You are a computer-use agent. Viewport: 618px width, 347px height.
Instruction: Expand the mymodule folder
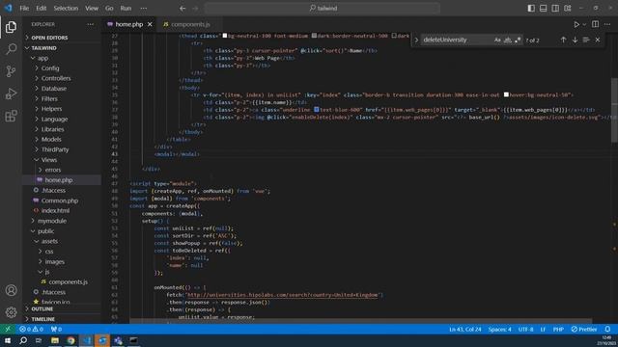pyautogui.click(x=52, y=221)
